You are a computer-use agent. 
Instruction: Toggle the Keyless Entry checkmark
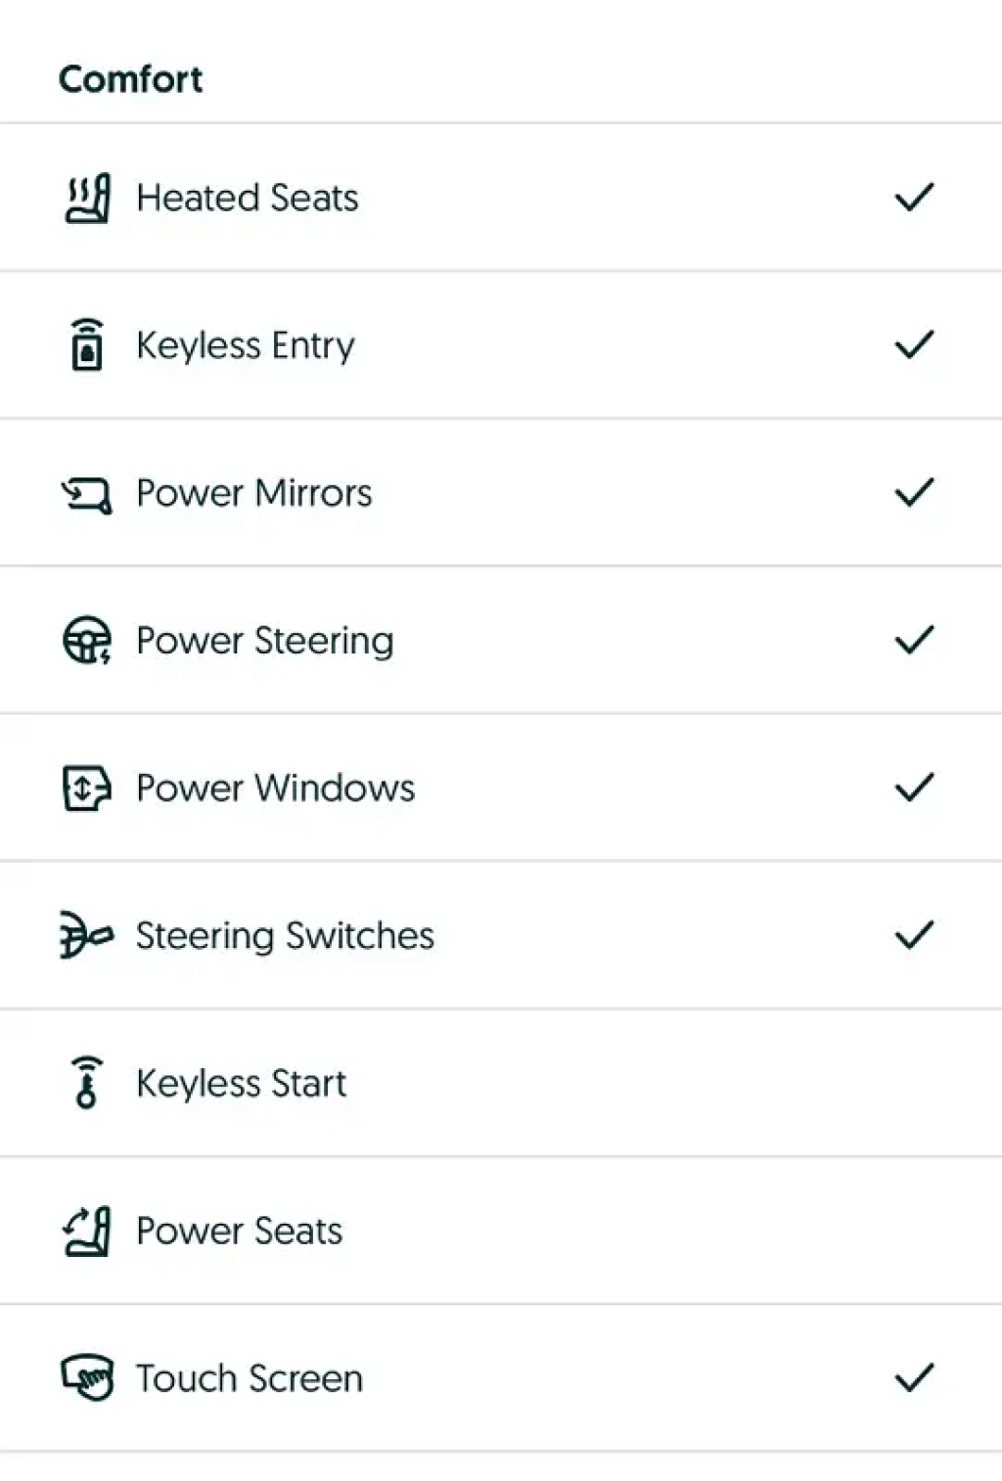point(914,345)
